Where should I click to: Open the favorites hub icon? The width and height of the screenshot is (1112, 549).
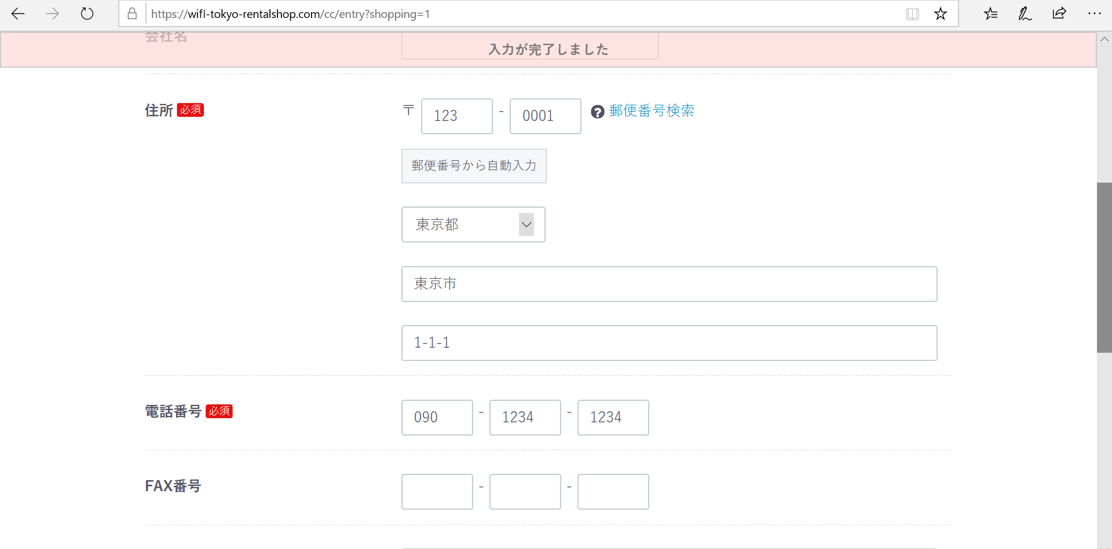(990, 14)
